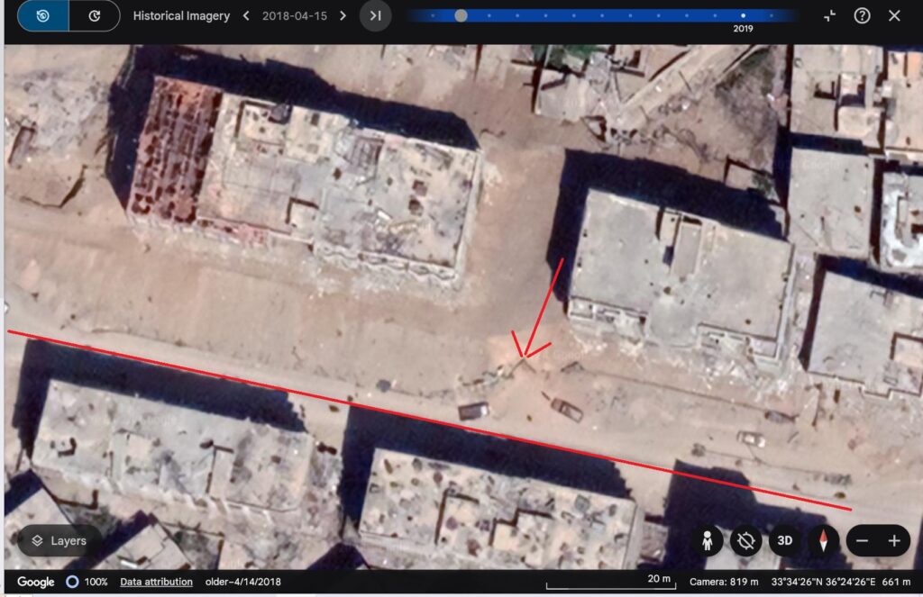Click the 20 m scale bar

610,582
